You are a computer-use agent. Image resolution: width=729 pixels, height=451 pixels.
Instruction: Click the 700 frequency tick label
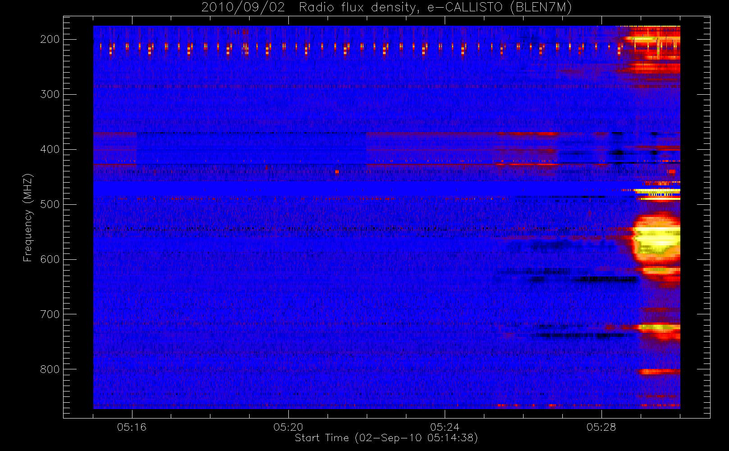coord(50,314)
